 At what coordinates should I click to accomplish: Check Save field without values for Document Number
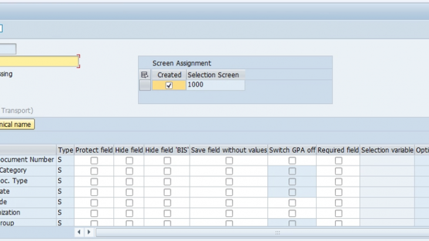click(229, 160)
